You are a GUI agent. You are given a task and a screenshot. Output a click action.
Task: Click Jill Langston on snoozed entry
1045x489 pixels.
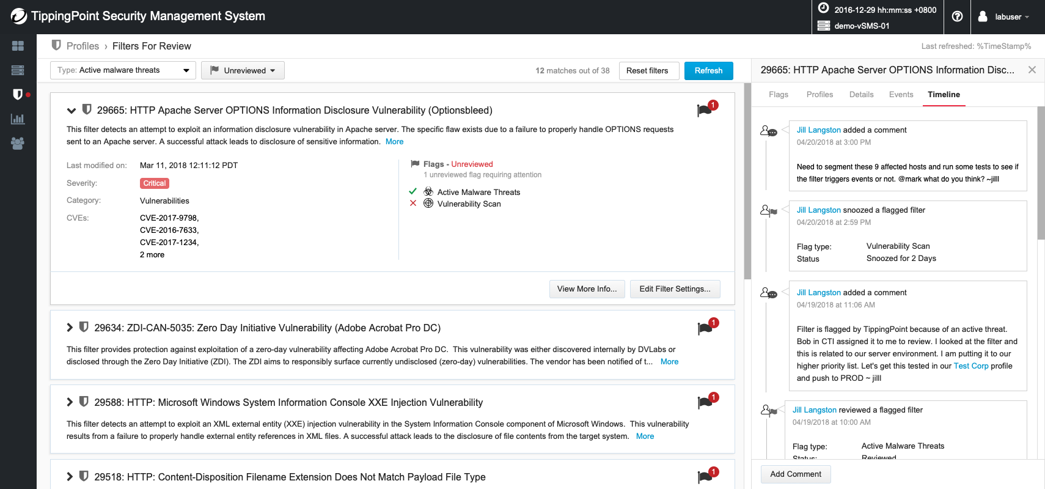click(x=819, y=210)
